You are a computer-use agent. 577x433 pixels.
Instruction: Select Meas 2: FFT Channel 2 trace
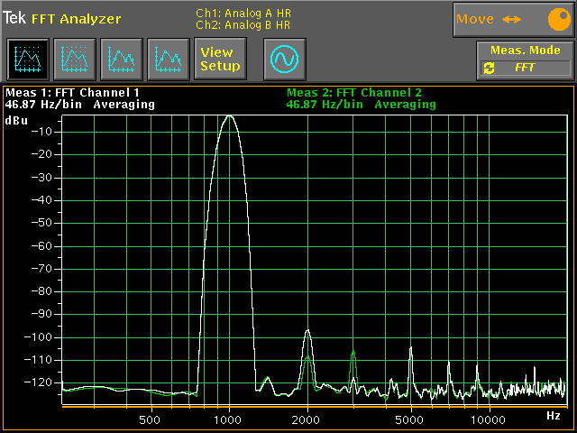353,92
